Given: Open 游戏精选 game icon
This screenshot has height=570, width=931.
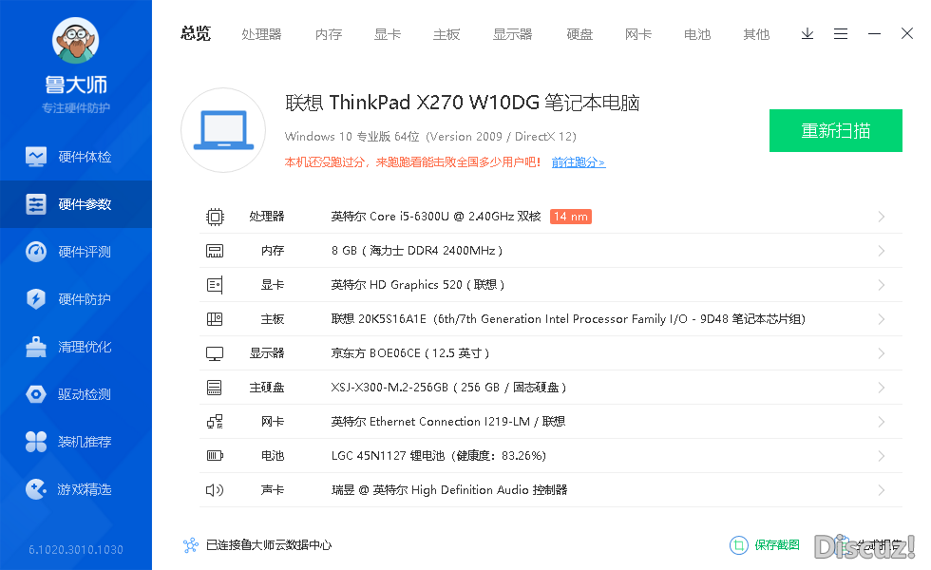Looking at the screenshot, I should pyautogui.click(x=36, y=489).
